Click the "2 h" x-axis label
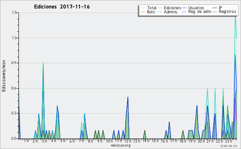The image size is (241, 149). (35, 141)
